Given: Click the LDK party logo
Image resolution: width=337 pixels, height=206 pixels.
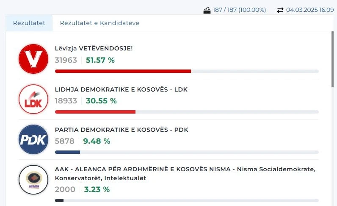Looking at the screenshot, I should 33,99.
